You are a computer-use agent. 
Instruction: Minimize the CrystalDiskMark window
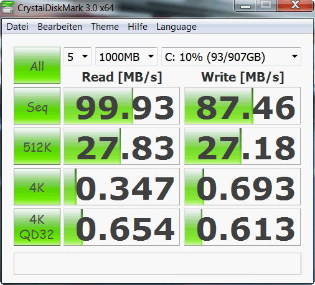tap(245, 6)
